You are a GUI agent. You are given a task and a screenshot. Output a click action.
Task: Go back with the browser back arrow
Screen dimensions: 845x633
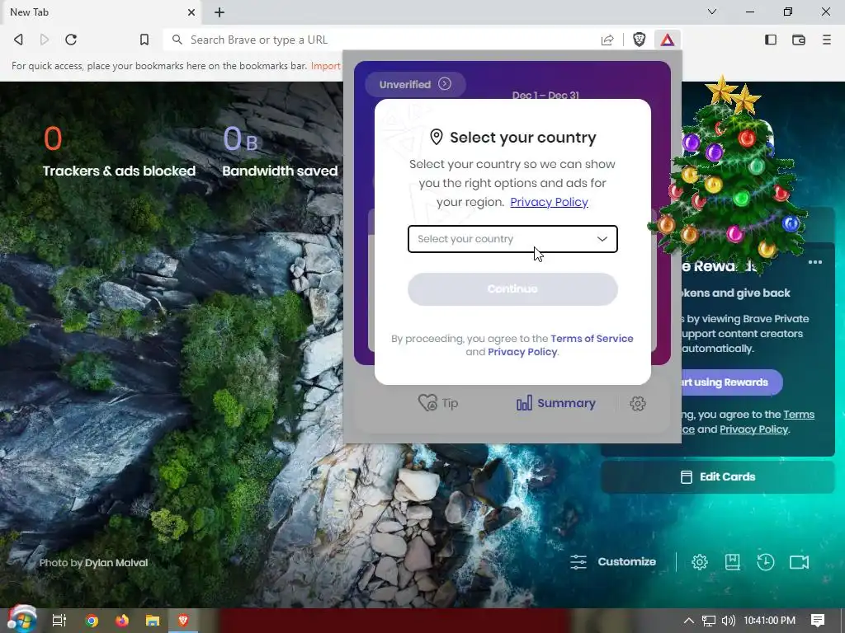tap(18, 40)
